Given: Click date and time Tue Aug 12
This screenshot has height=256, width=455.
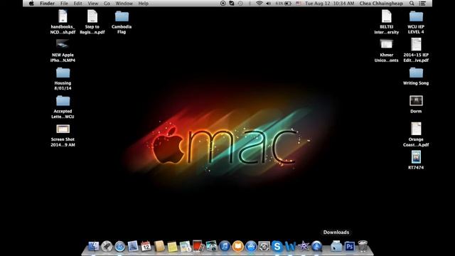Looking at the screenshot, I should (x=329, y=3).
